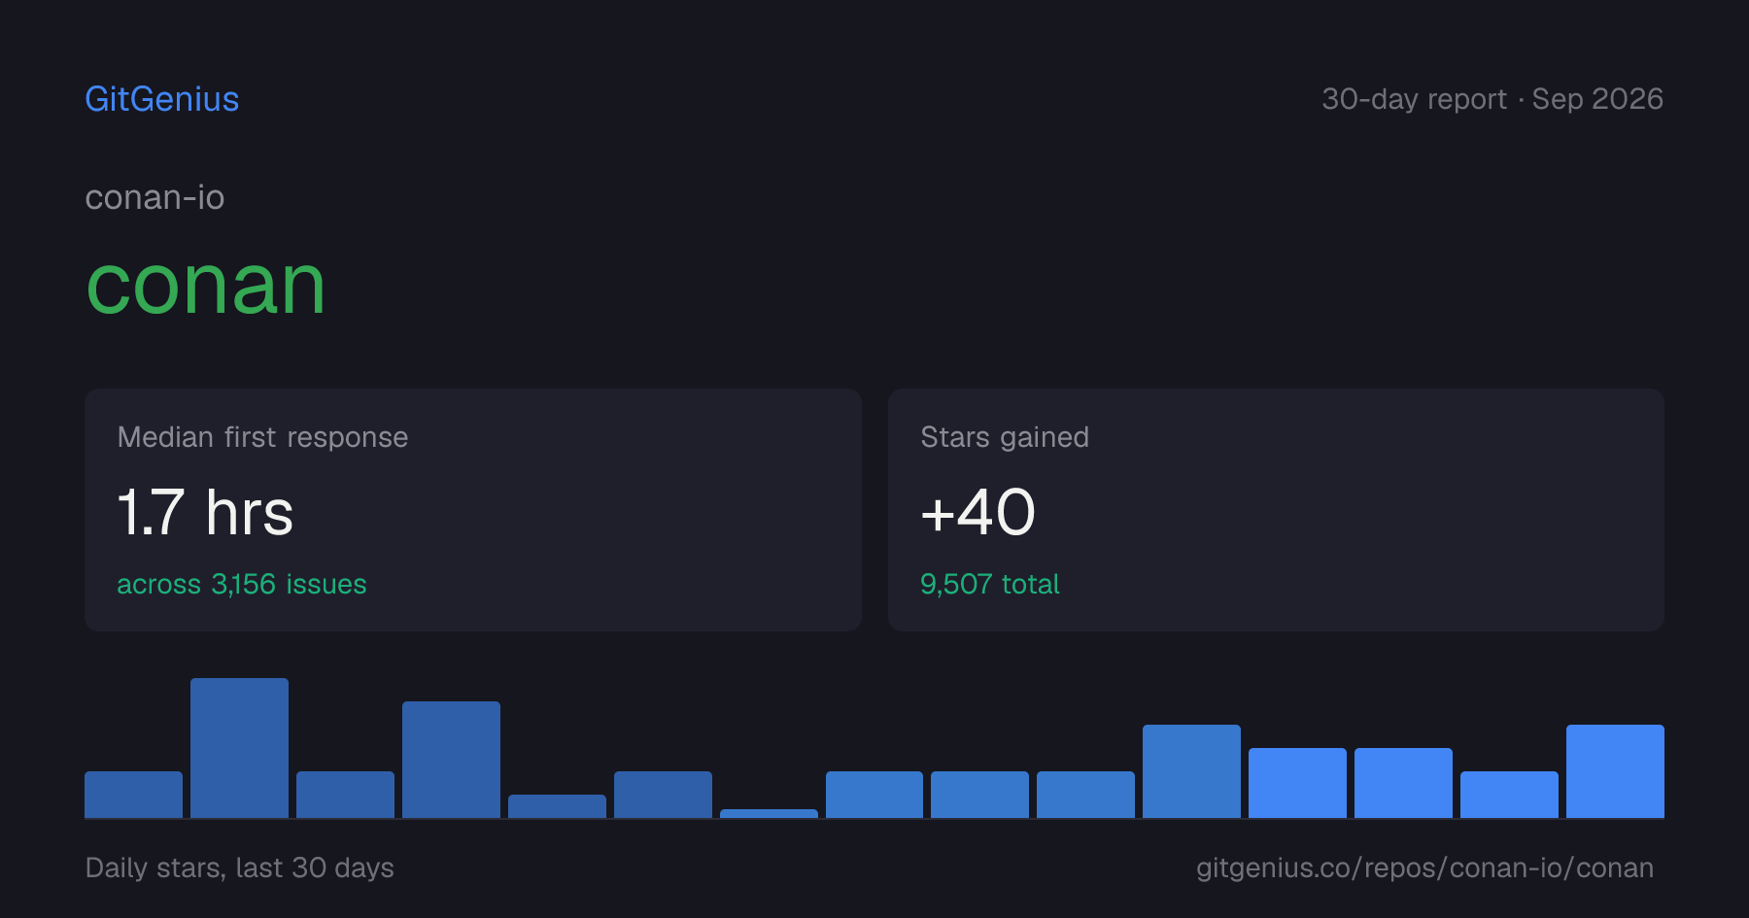Image resolution: width=1749 pixels, height=918 pixels.
Task: Open the conan-io organization name
Action: coord(154,197)
